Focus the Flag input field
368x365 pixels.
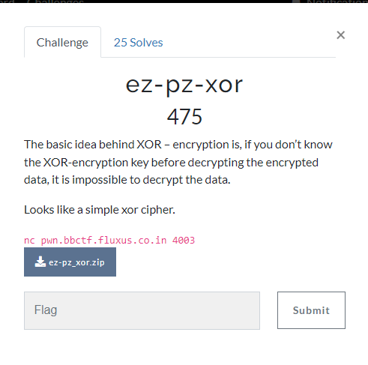click(x=142, y=310)
